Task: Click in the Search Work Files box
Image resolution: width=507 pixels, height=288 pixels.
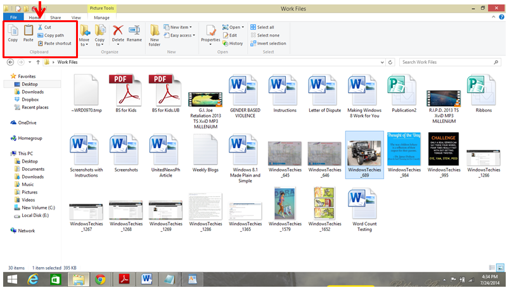Action: 447,62
